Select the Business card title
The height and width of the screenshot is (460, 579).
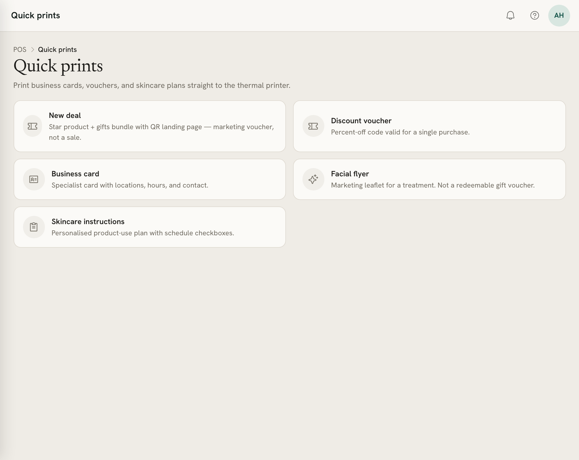point(75,174)
